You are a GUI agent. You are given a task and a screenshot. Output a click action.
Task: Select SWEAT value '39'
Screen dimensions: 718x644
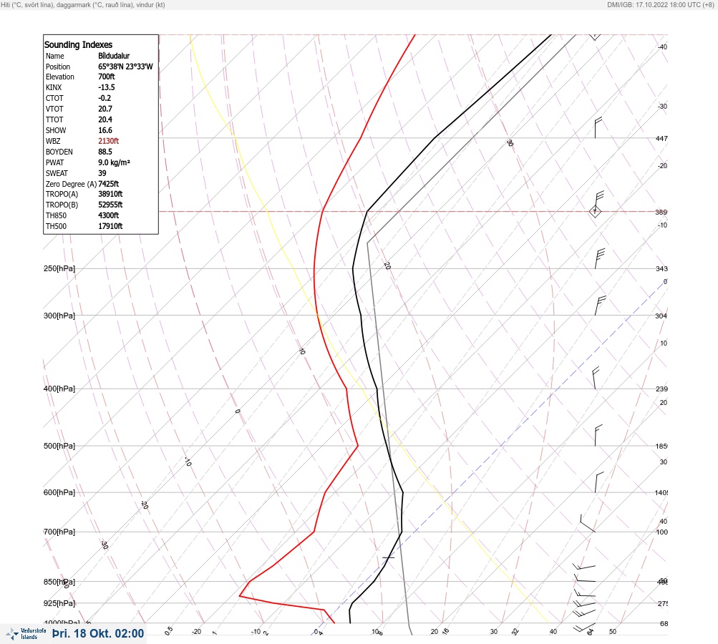coord(102,173)
